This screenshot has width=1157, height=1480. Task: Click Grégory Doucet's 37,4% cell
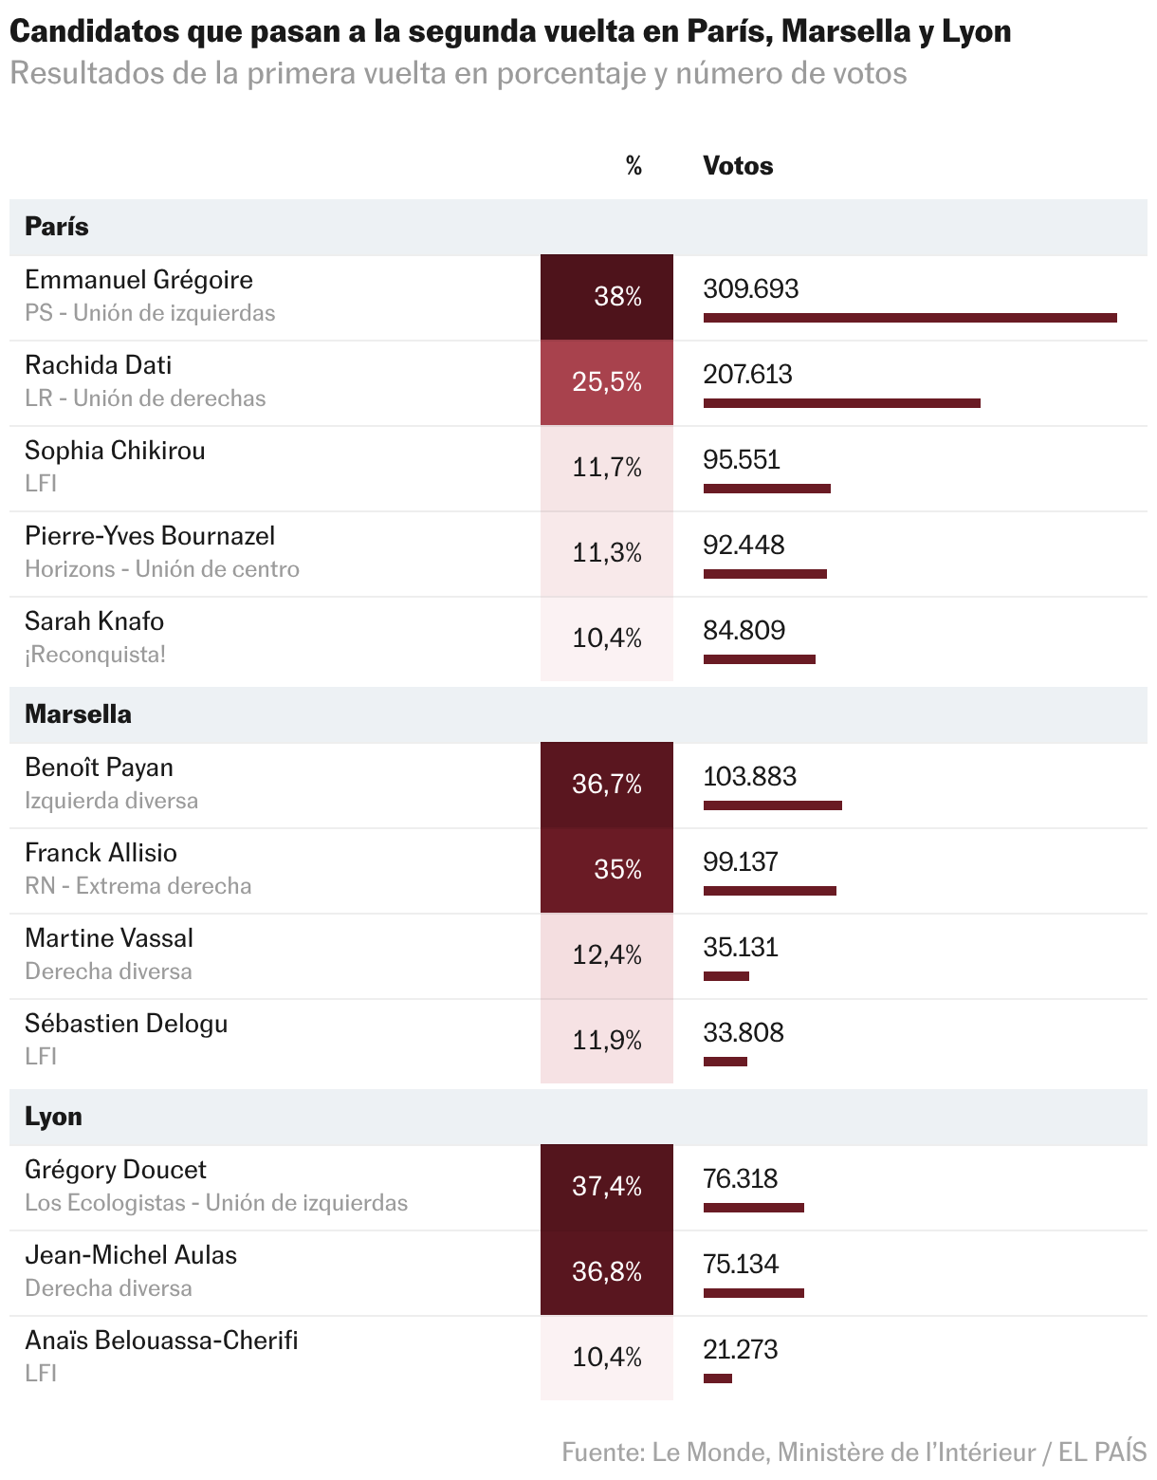pos(607,1187)
